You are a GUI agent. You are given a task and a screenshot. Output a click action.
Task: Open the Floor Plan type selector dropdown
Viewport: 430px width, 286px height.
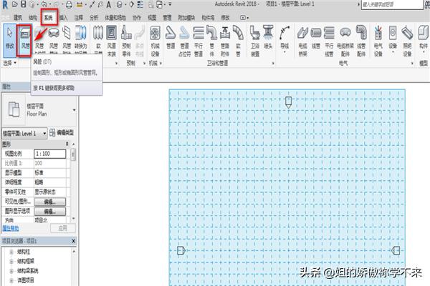(74, 110)
